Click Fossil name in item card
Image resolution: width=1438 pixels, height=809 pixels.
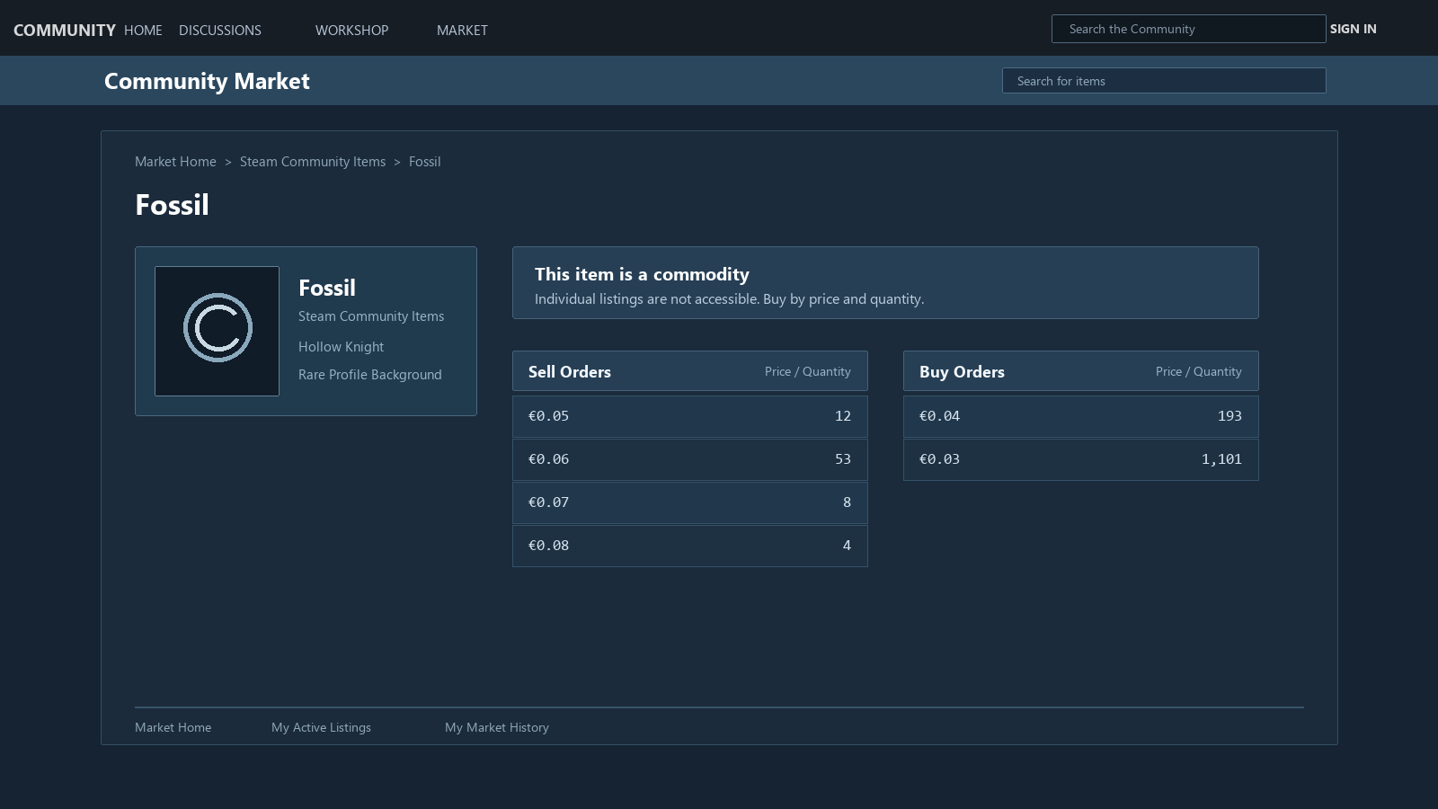point(327,288)
